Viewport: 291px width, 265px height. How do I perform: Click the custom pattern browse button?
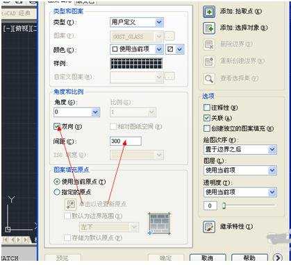[169, 76]
